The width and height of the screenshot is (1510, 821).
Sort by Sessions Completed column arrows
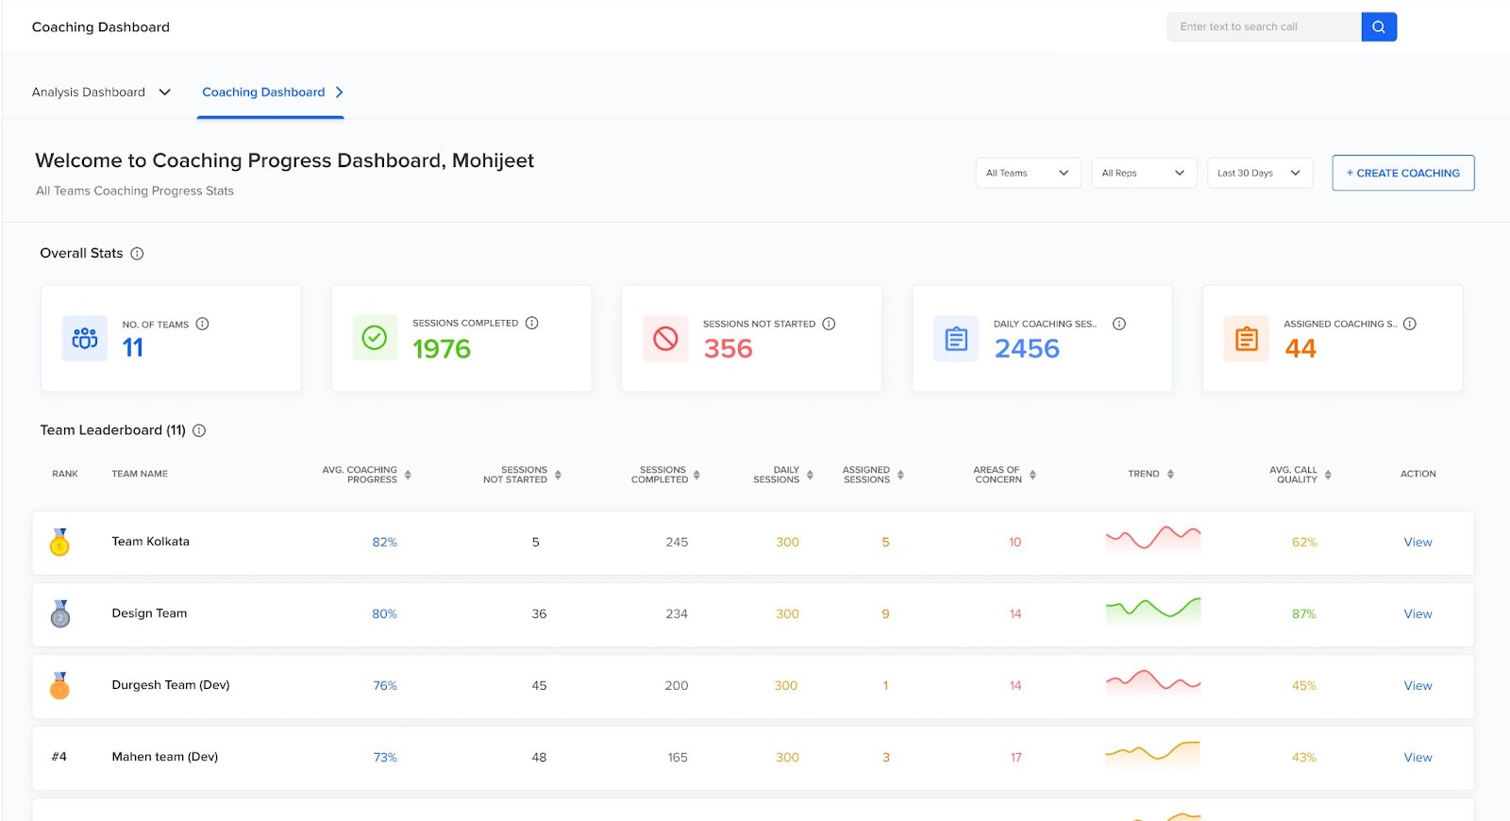tap(696, 475)
